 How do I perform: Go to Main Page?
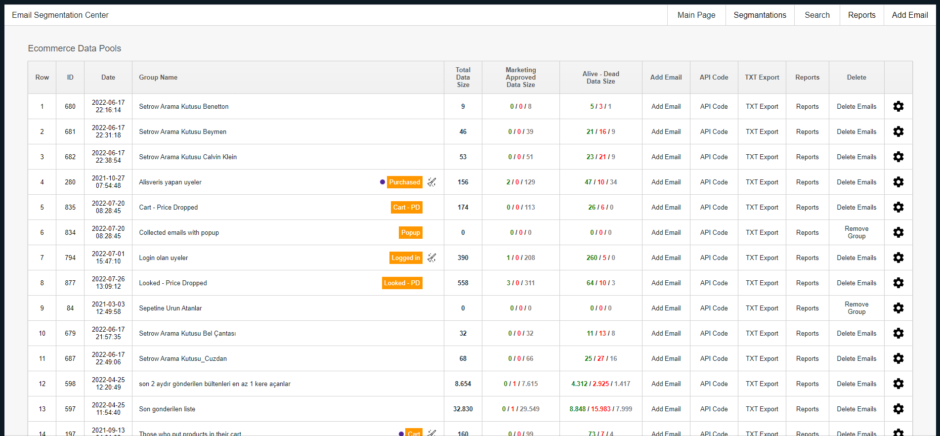(x=696, y=15)
